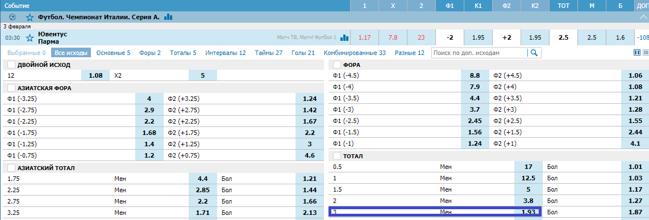Star the Серия А championship as favorite
649x220 pixels.
pos(30,18)
